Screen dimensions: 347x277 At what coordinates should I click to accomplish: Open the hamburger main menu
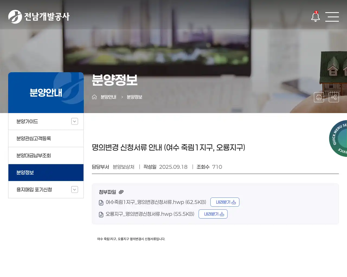pos(332,17)
